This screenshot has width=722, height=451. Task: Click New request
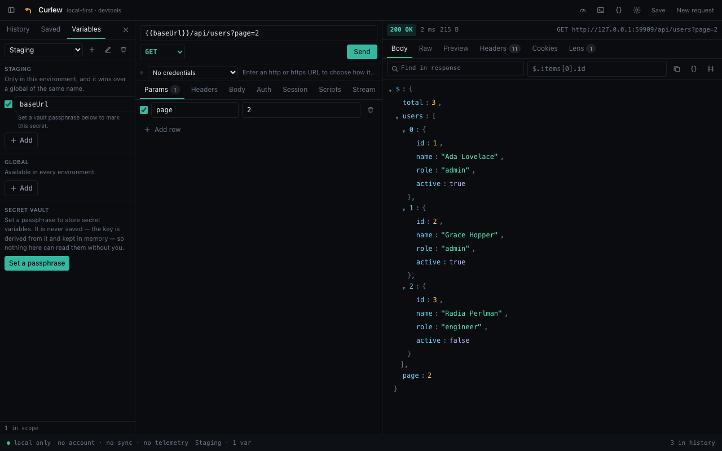695,10
